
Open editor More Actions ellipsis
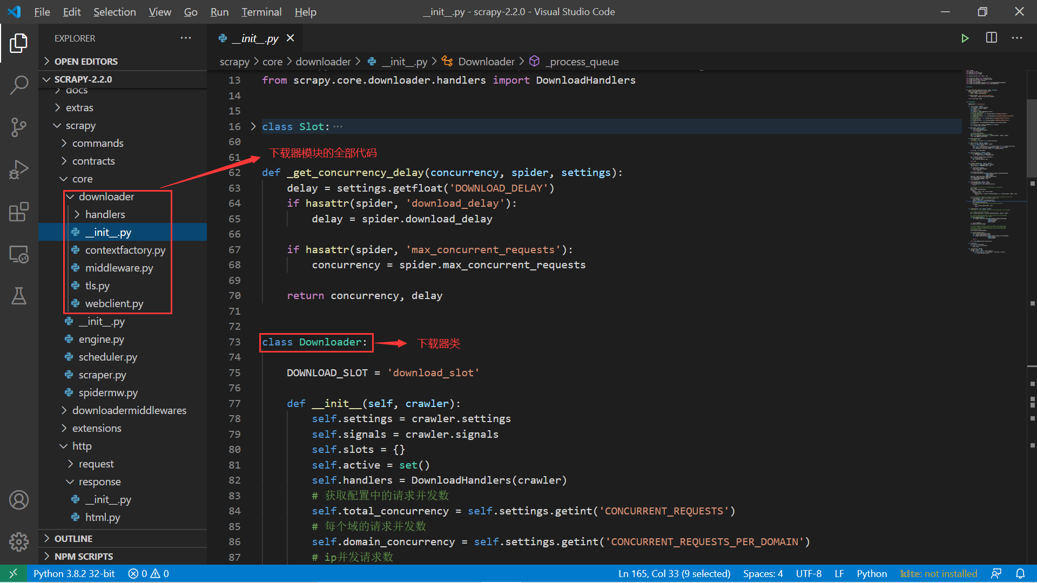tap(1017, 38)
